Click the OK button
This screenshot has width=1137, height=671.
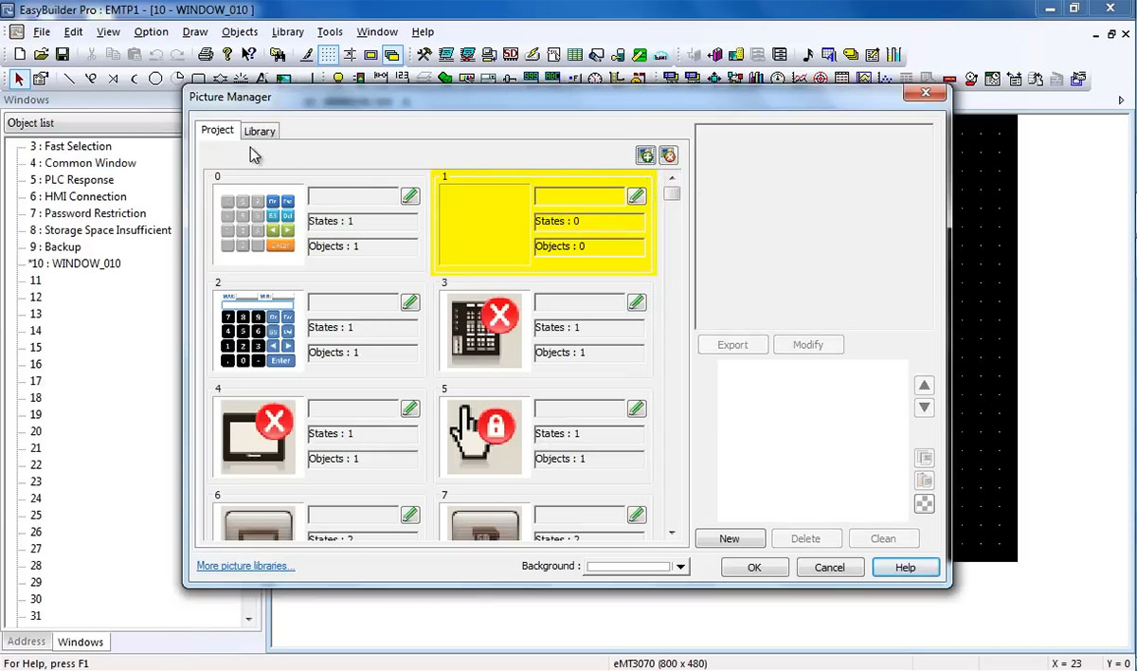point(754,567)
